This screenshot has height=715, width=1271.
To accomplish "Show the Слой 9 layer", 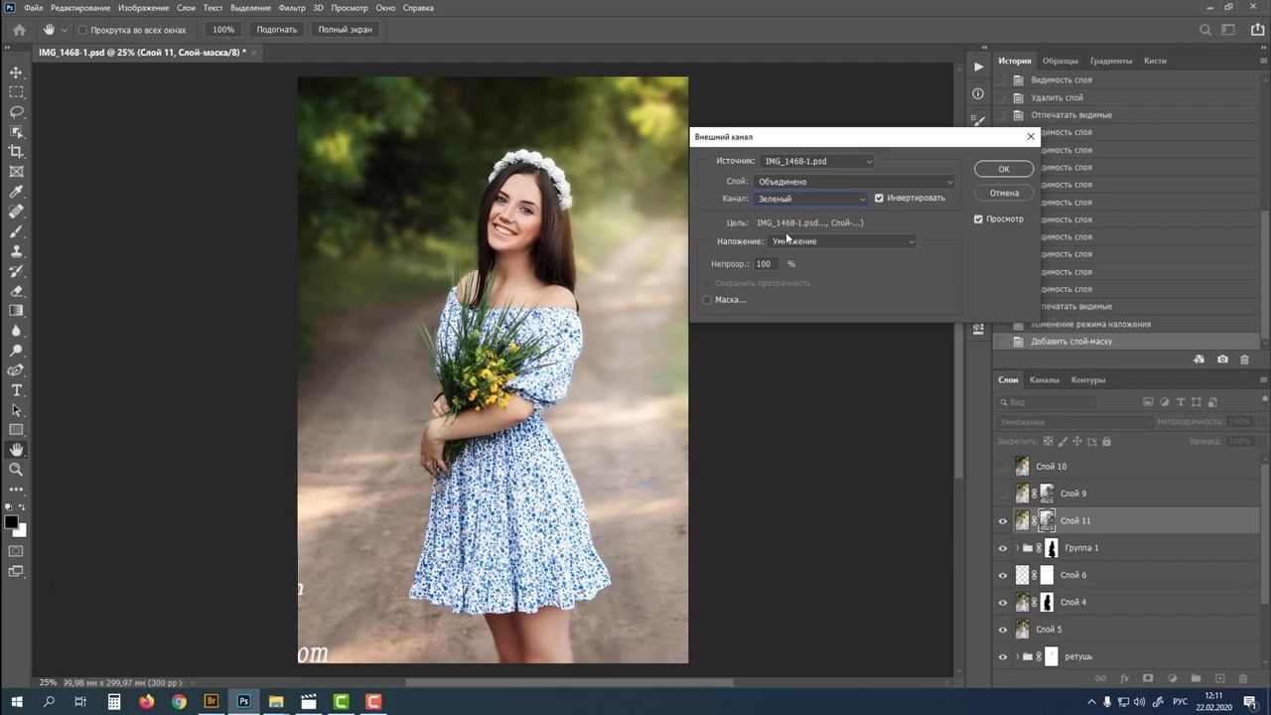I will tap(1002, 494).
